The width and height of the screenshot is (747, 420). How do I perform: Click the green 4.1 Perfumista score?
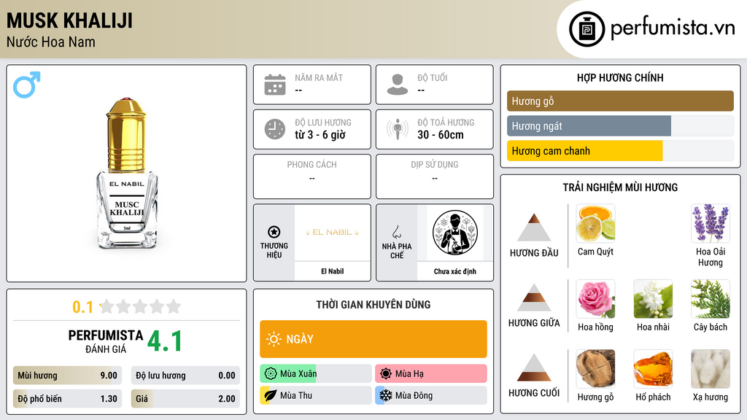click(165, 341)
